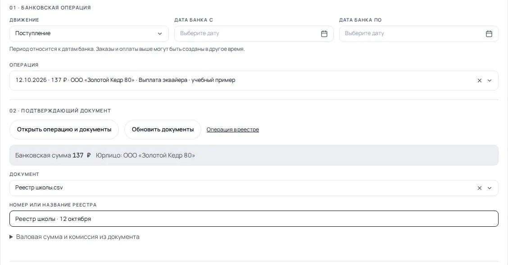
Task: Click Открыть операцию и документы button
Action: click(64, 130)
